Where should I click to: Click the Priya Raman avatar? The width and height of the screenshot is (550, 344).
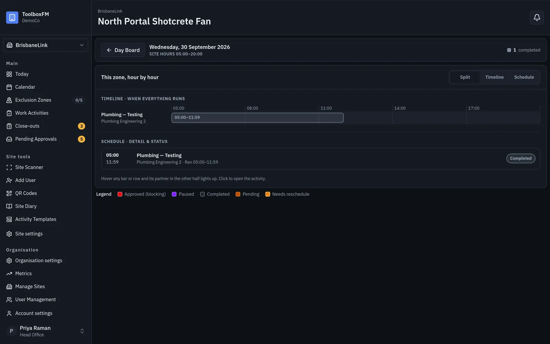pos(11,331)
